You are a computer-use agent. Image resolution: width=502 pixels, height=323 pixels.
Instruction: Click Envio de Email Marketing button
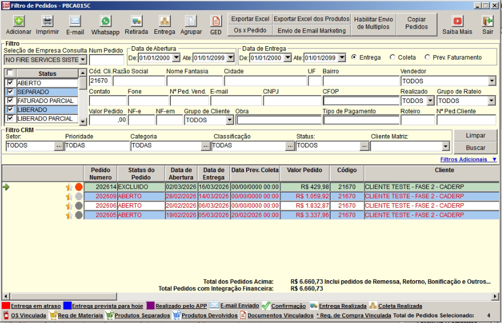pos(311,30)
